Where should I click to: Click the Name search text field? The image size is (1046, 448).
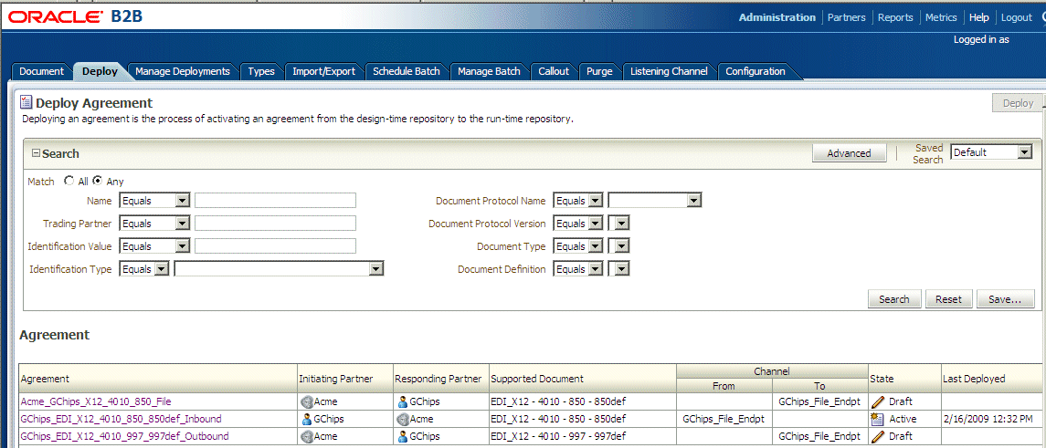click(276, 201)
